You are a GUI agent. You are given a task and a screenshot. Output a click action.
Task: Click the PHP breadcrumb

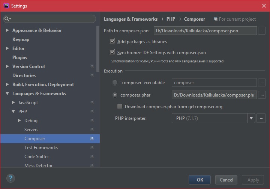click(x=171, y=19)
